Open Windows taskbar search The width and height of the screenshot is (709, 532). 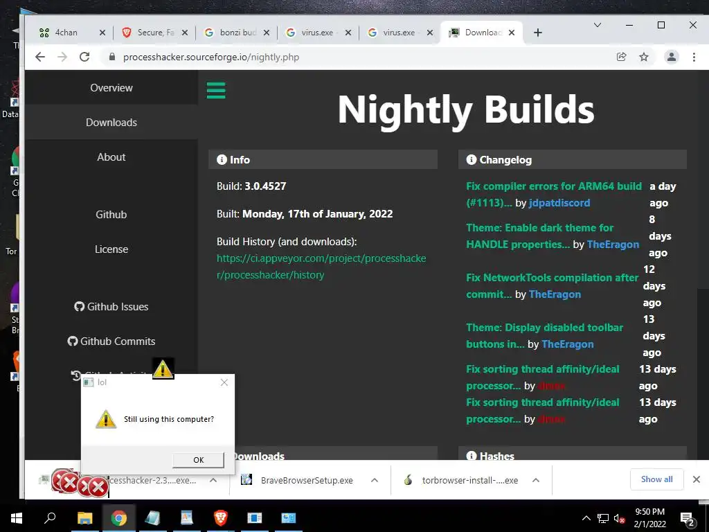click(50, 518)
